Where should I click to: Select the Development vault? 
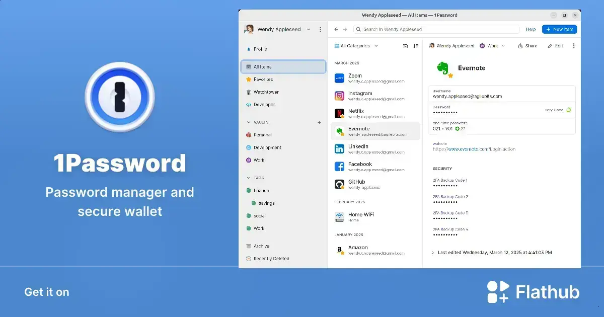pyautogui.click(x=283, y=147)
